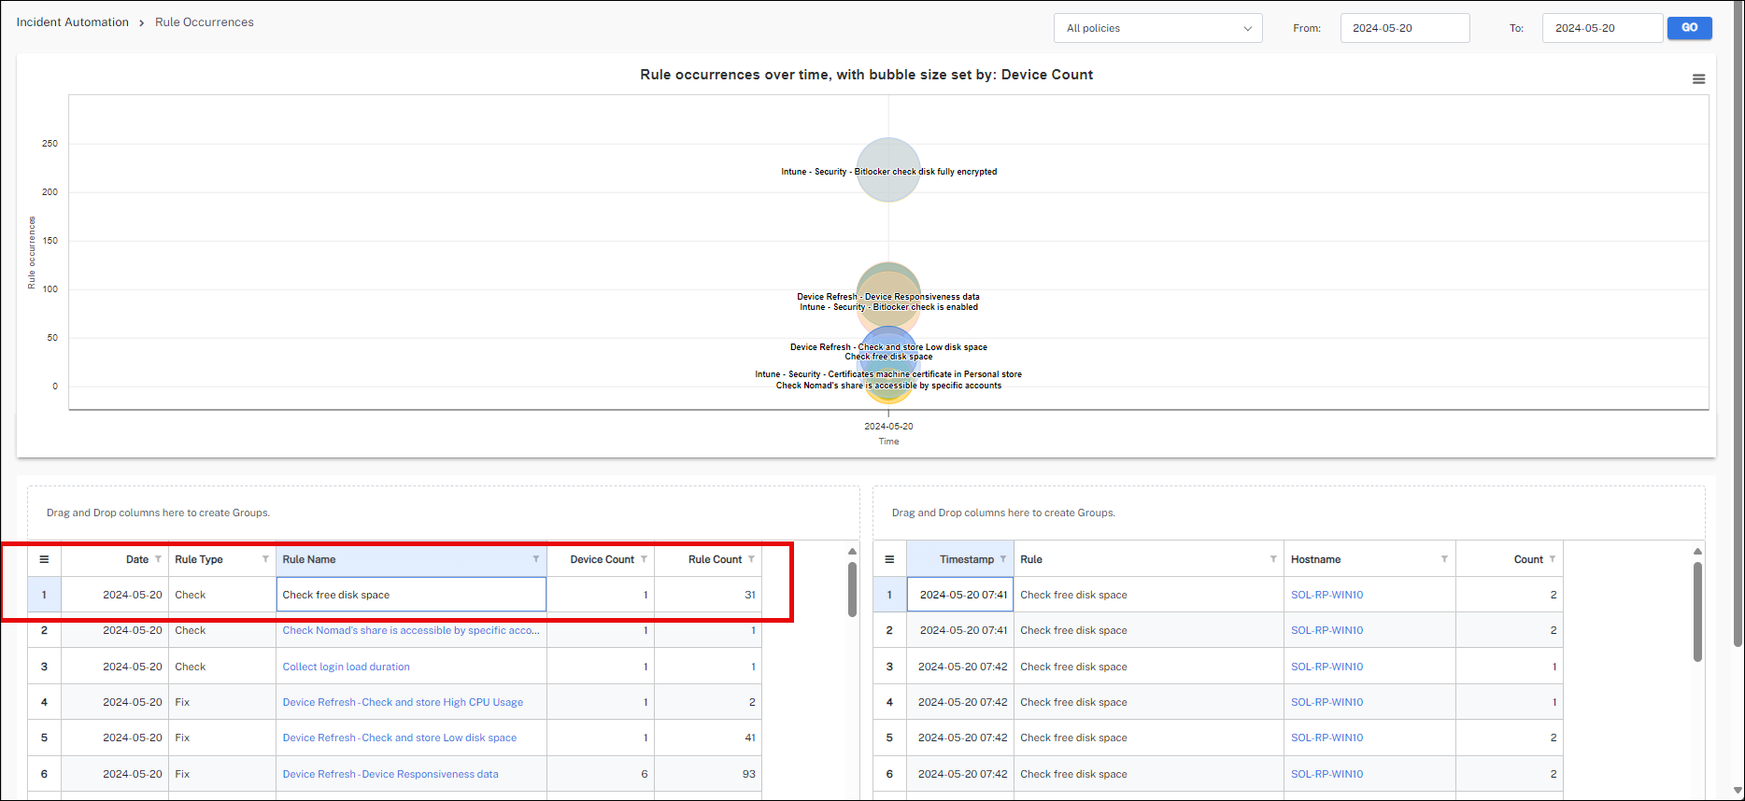Click the left grid vertical scrollbar
The image size is (1745, 801).
pyautogui.click(x=852, y=588)
